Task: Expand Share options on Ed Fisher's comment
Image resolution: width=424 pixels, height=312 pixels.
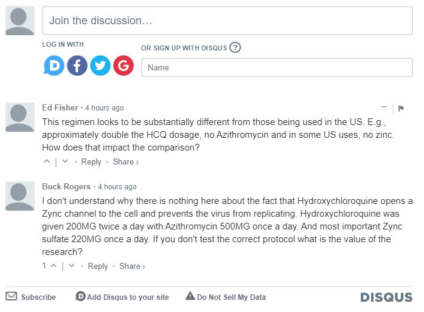Action: pos(125,162)
